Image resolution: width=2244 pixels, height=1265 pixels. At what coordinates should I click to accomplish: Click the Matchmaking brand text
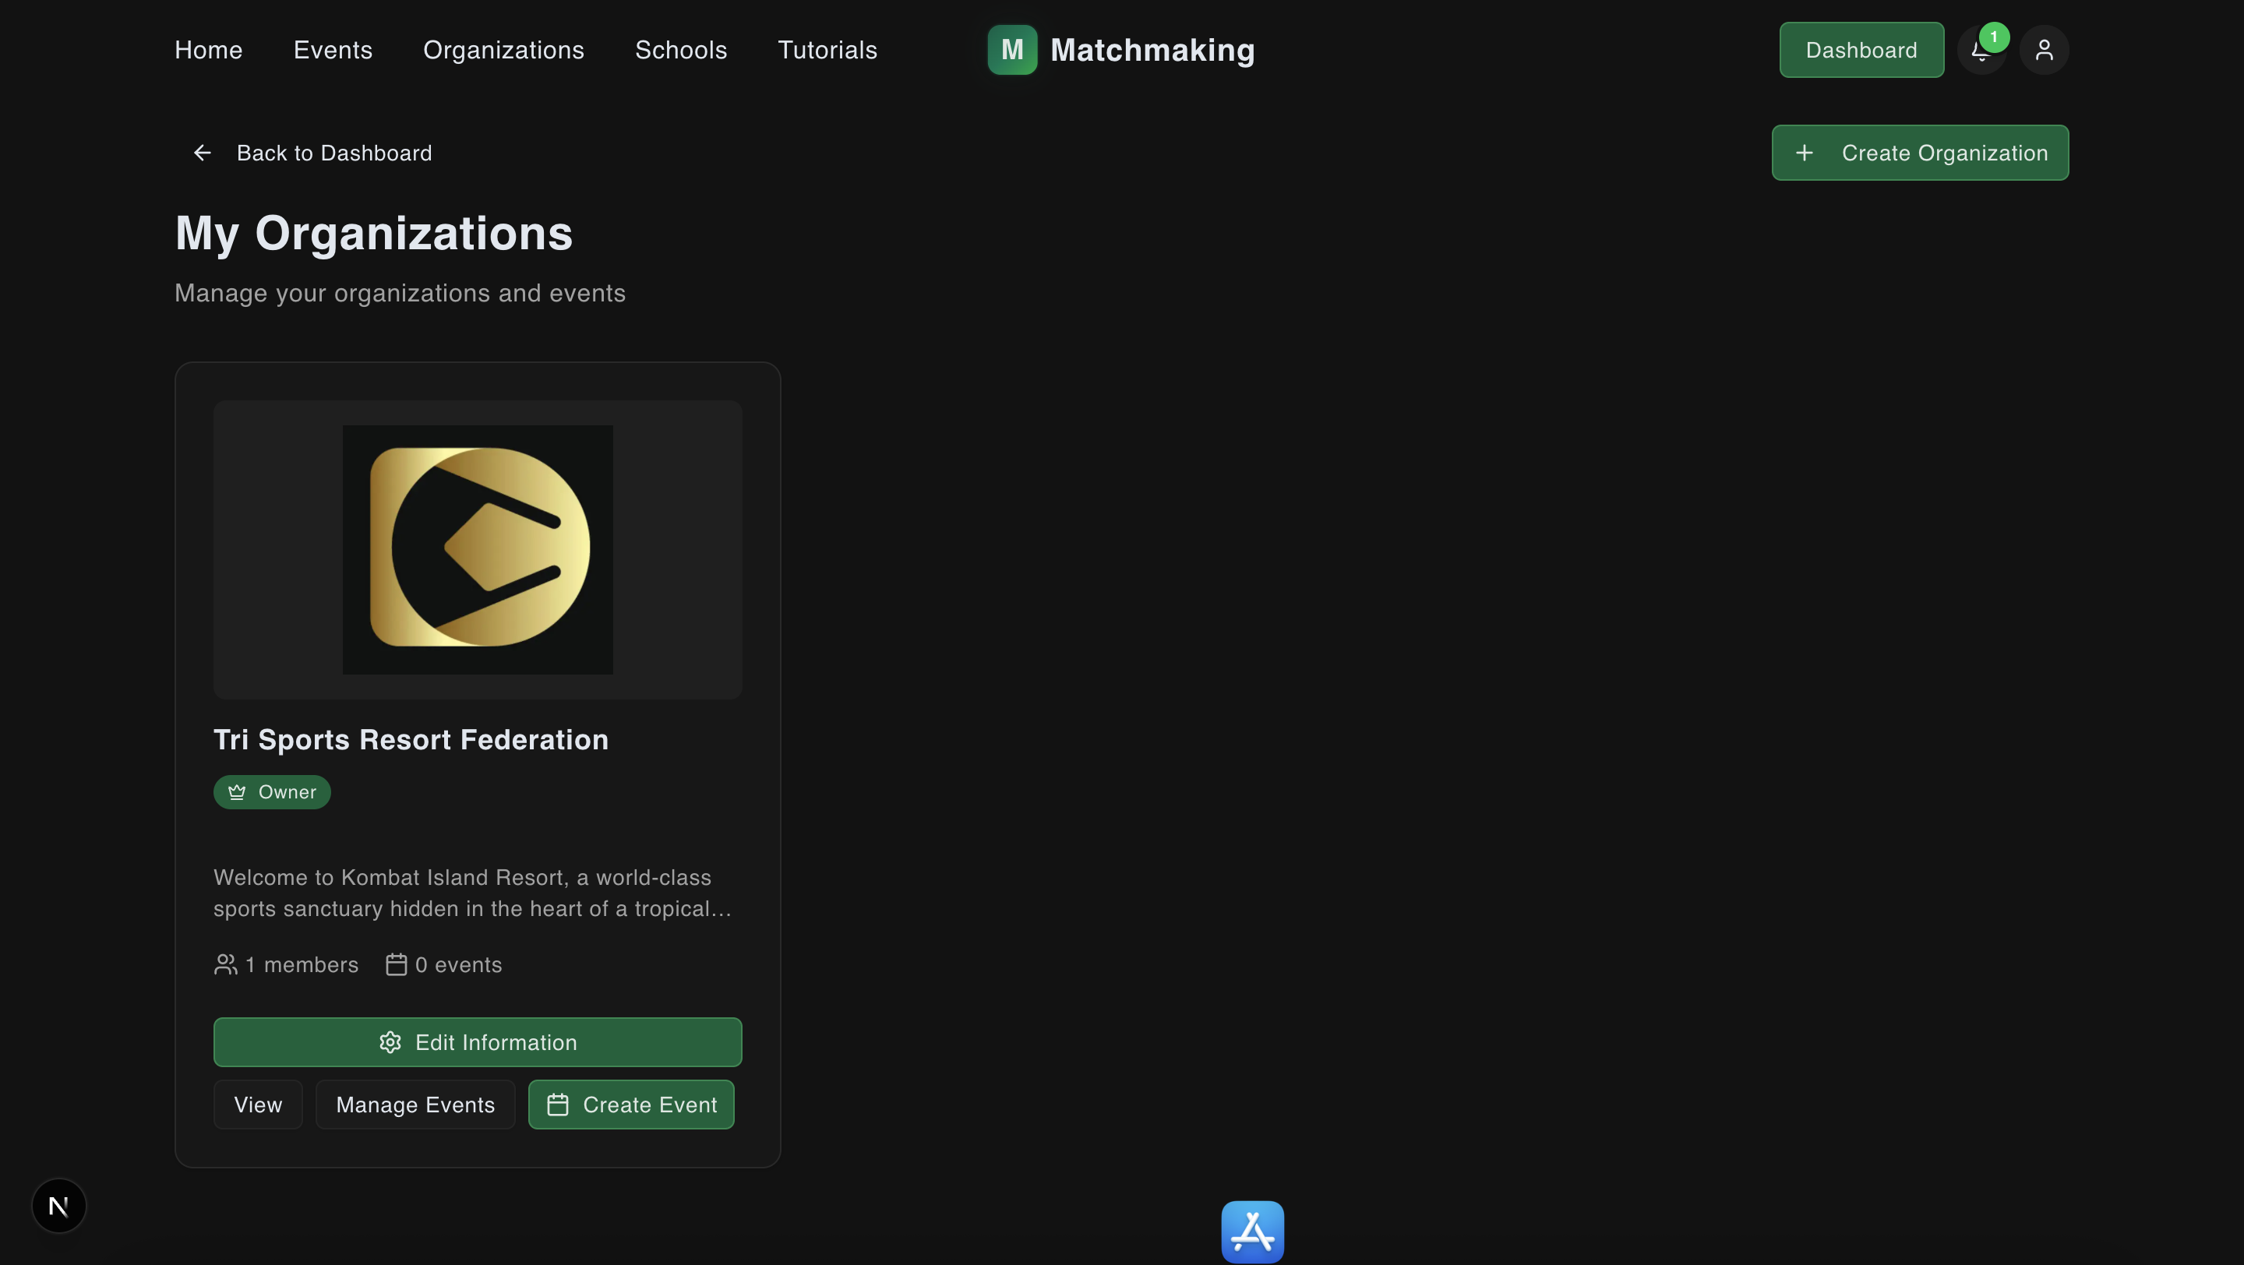(1152, 51)
